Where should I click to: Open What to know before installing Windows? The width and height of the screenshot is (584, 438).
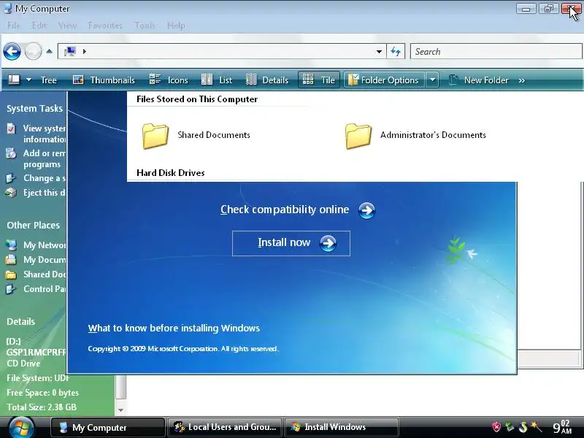[174, 328]
